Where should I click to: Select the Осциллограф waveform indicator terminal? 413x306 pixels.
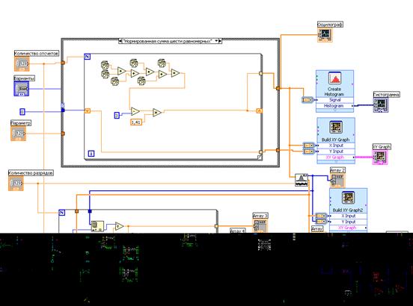(x=325, y=34)
